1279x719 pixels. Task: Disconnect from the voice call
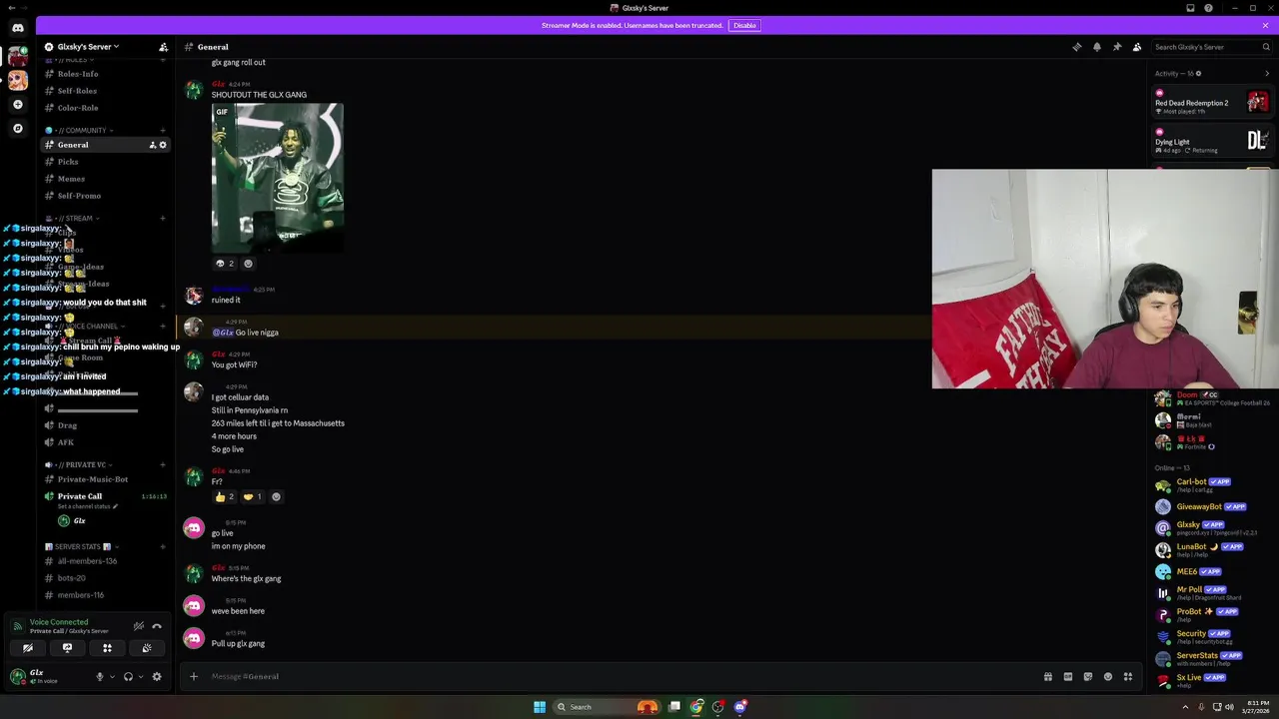pos(157,626)
